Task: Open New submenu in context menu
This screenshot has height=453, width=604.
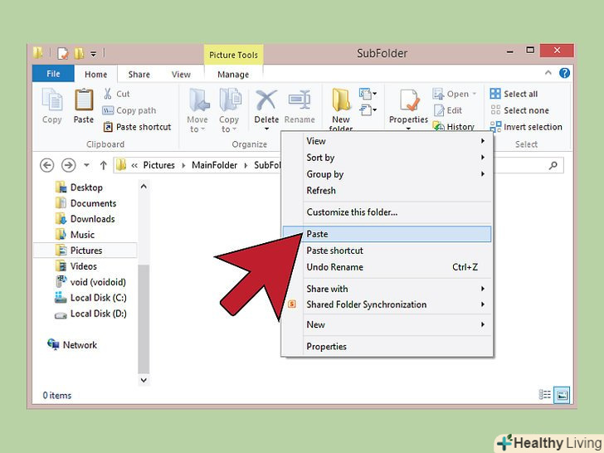Action: (387, 324)
